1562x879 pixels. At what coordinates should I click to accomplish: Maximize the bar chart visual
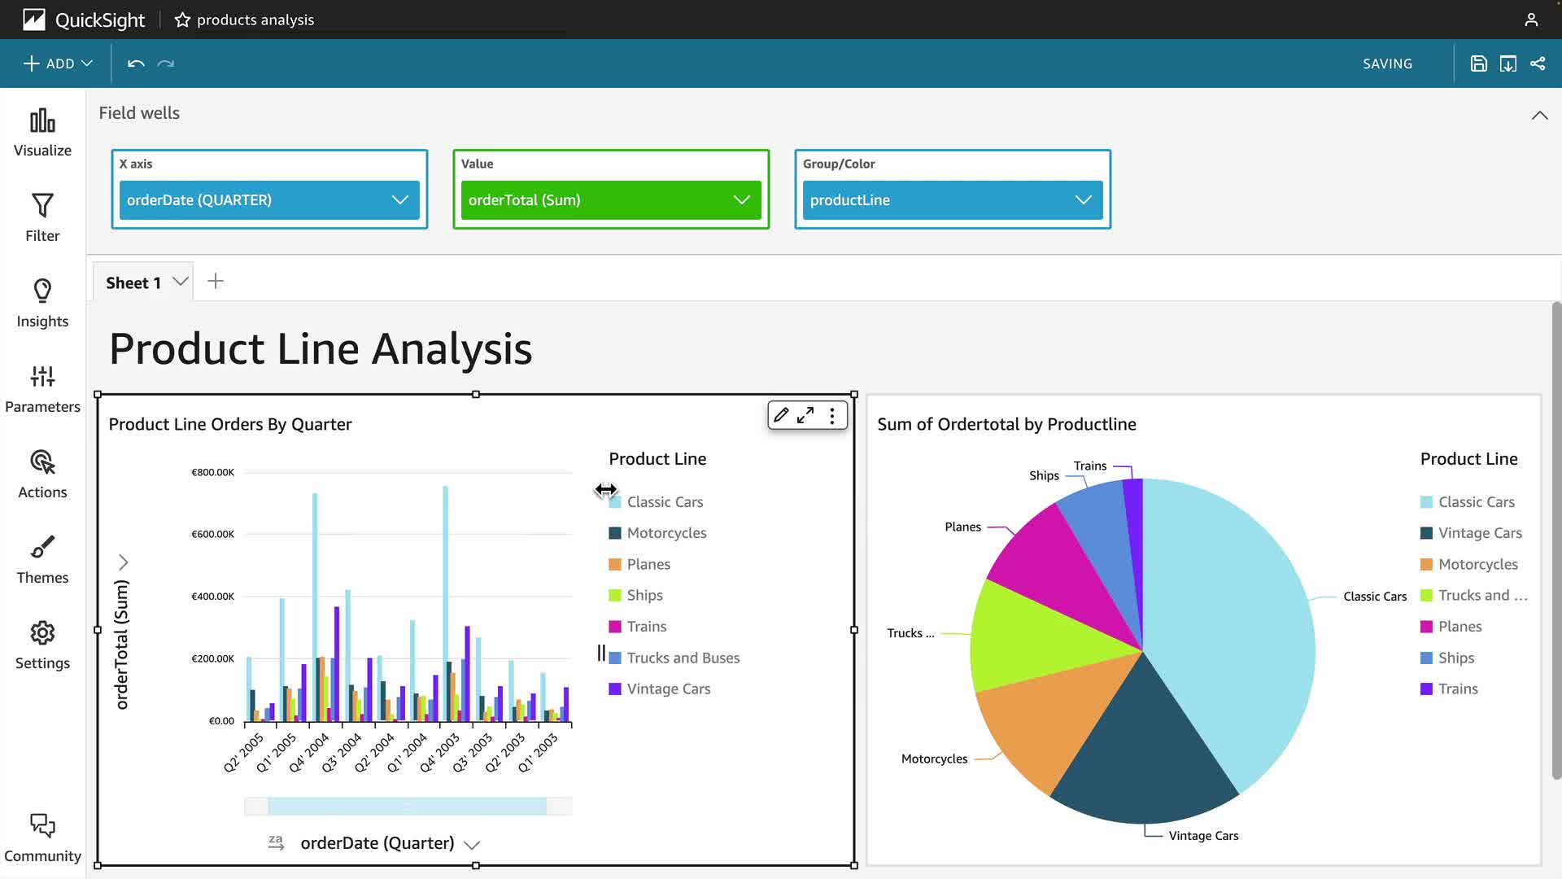805,416
